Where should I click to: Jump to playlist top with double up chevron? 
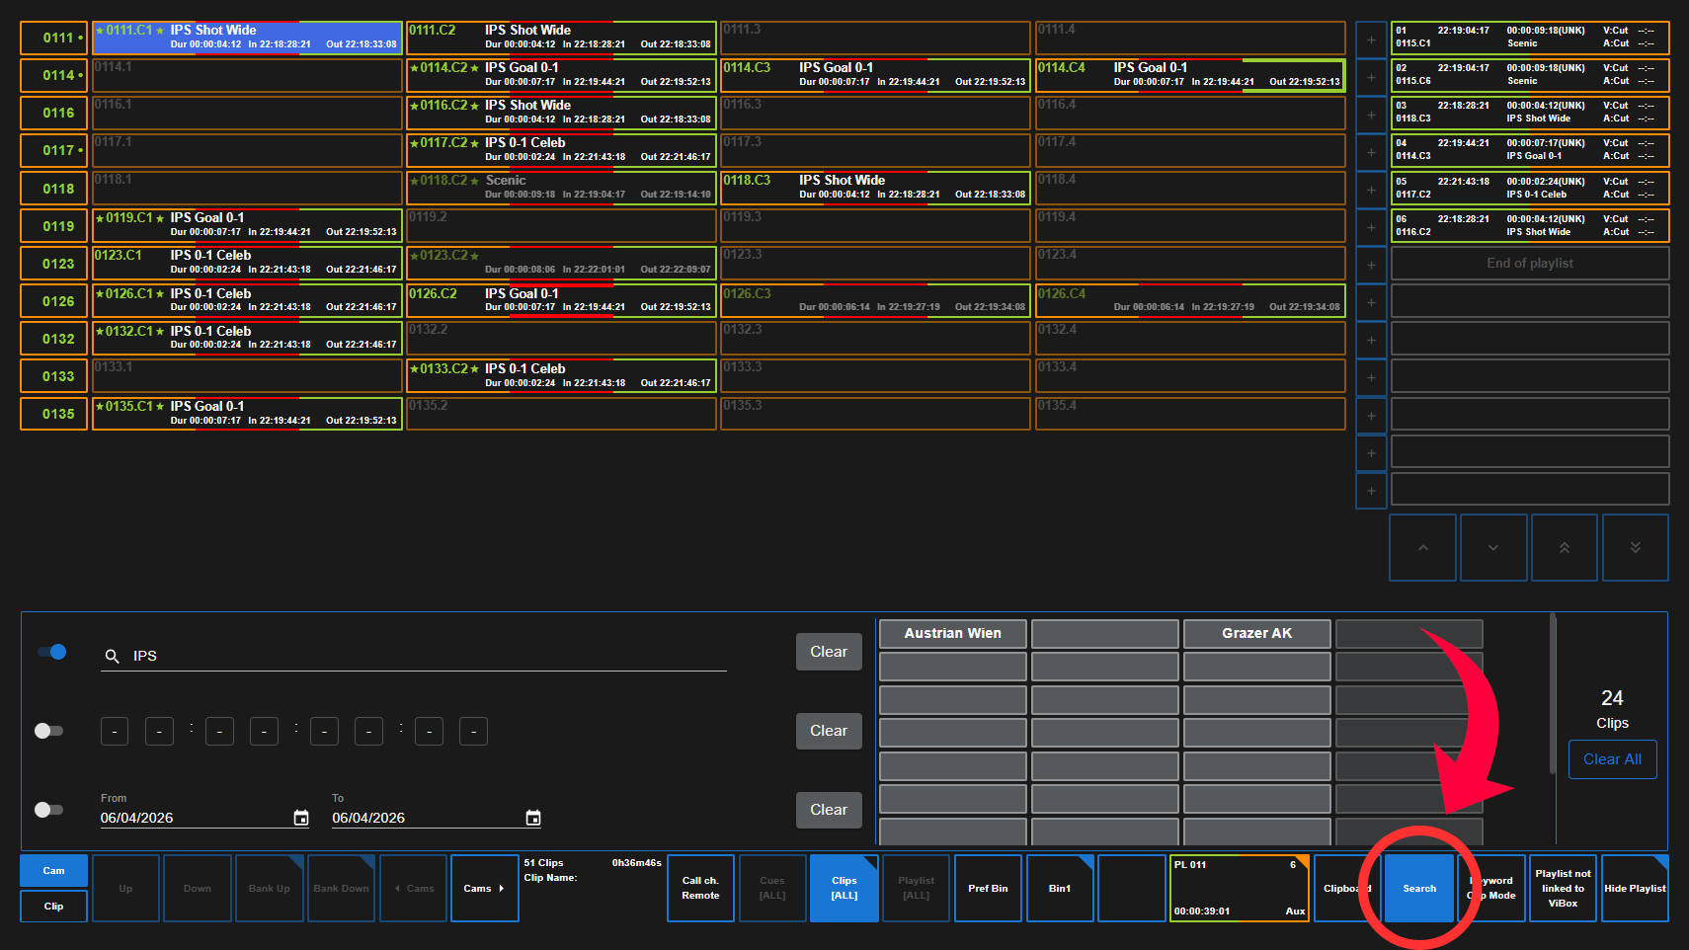click(1565, 547)
